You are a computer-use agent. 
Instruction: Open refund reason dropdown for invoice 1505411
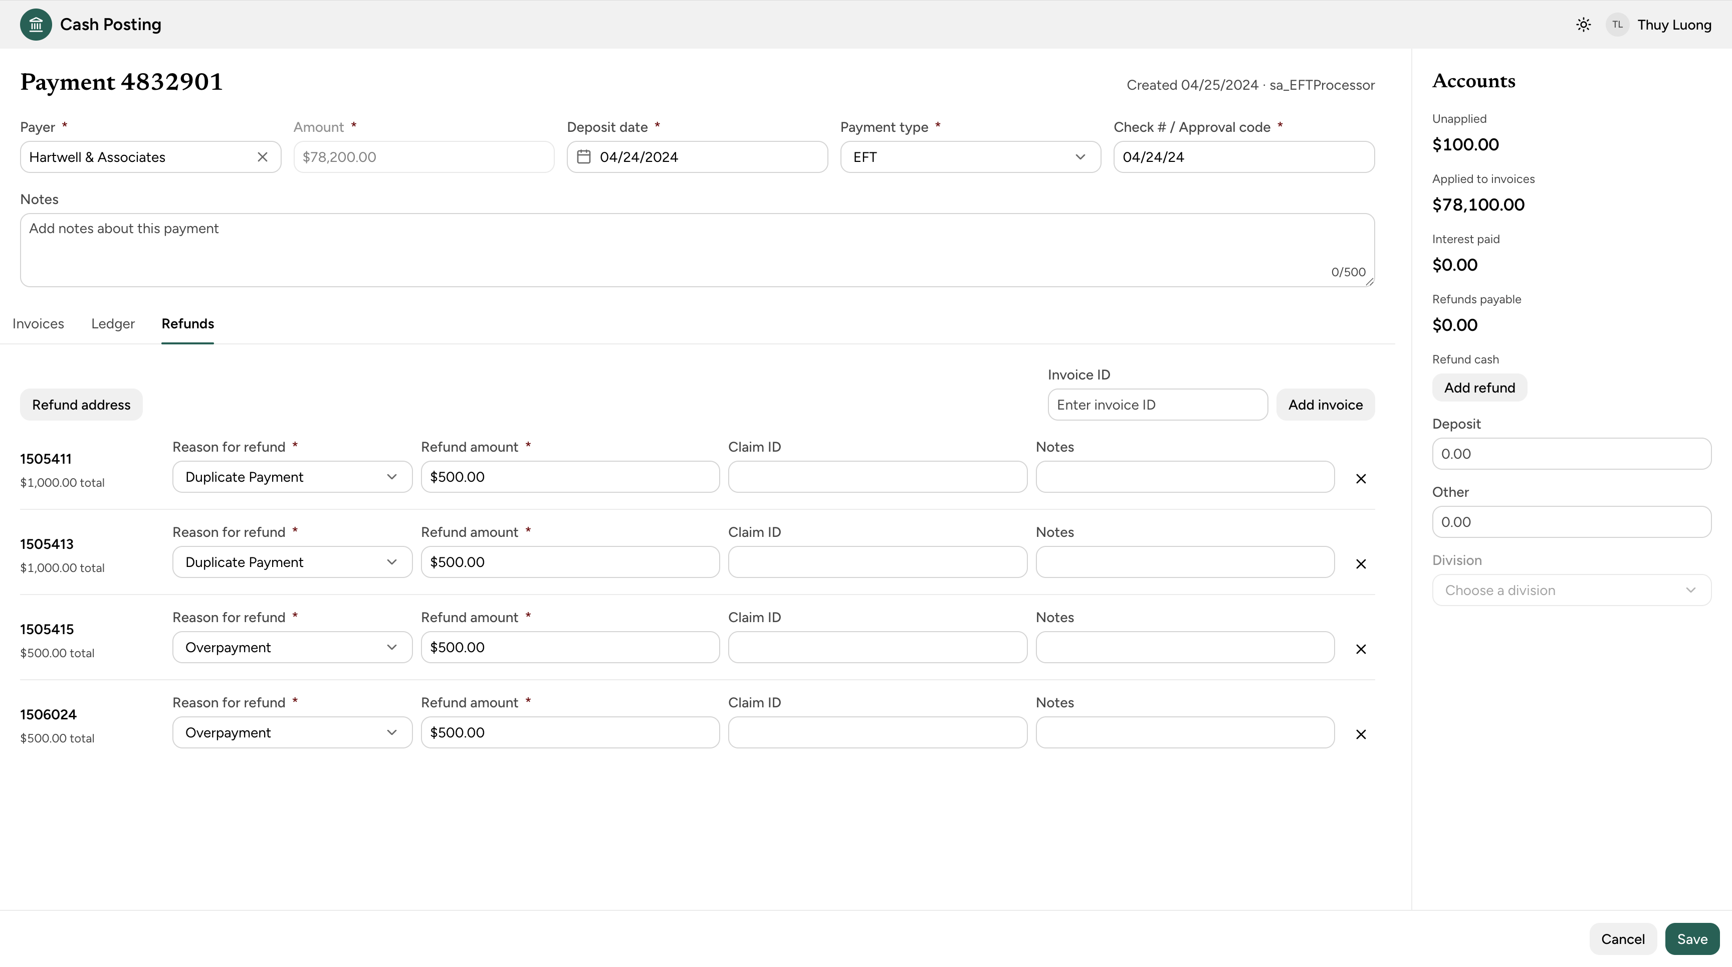pos(292,477)
